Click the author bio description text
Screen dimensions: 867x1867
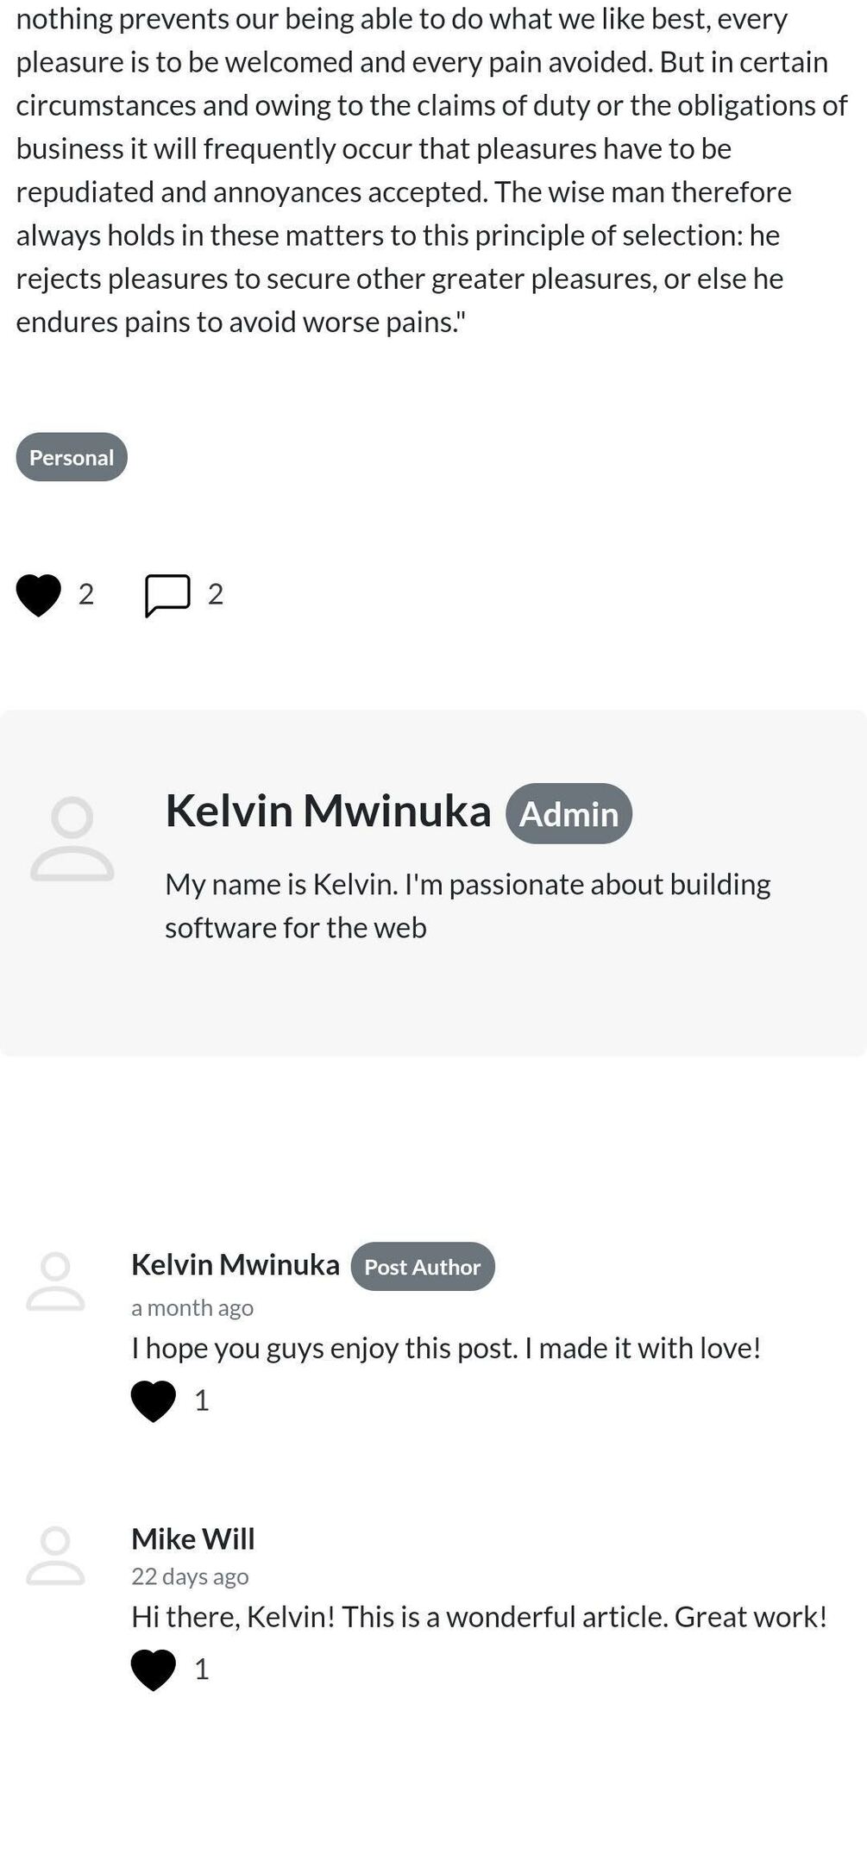tap(468, 905)
